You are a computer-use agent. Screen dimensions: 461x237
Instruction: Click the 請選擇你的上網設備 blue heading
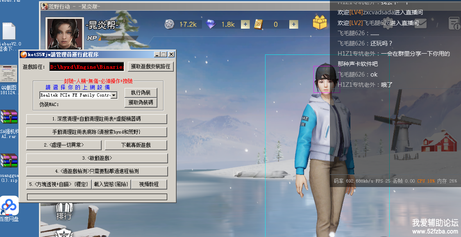click(x=77, y=87)
